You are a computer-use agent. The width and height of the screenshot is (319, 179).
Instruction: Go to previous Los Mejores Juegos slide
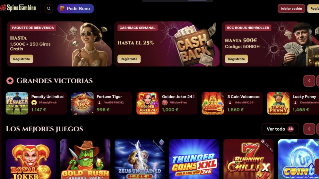309,129
